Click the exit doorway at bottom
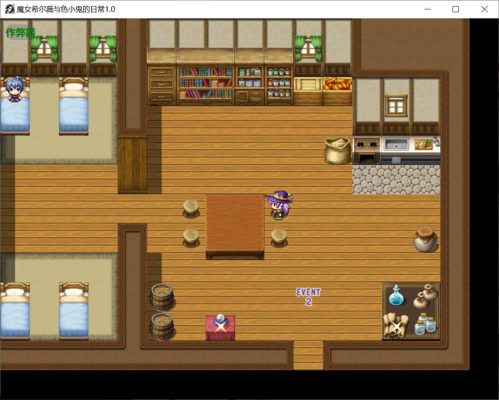 pyautogui.click(x=308, y=355)
